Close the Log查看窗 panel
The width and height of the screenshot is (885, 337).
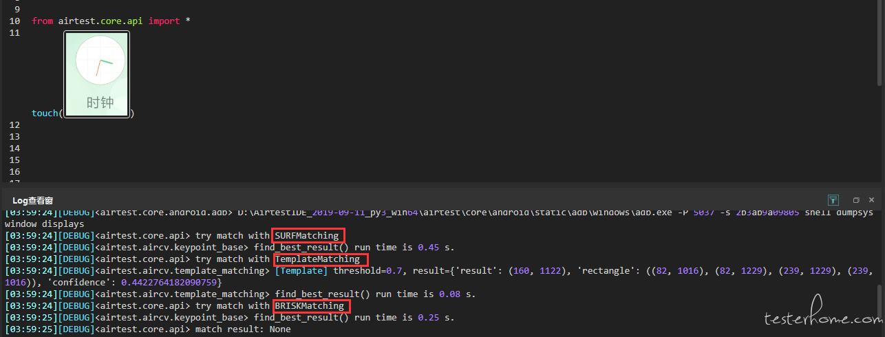871,200
